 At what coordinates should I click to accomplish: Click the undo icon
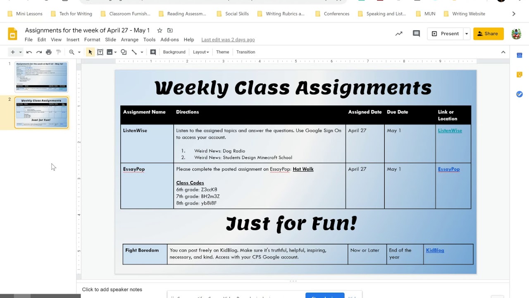pos(29,52)
